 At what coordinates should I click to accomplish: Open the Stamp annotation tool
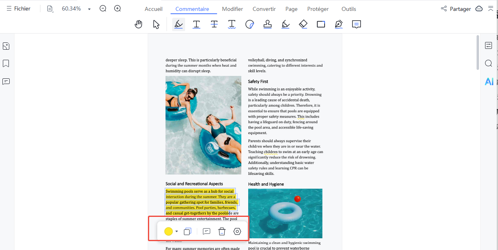pyautogui.click(x=267, y=24)
